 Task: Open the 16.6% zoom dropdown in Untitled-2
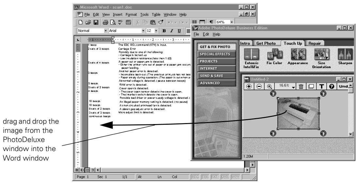(294, 87)
